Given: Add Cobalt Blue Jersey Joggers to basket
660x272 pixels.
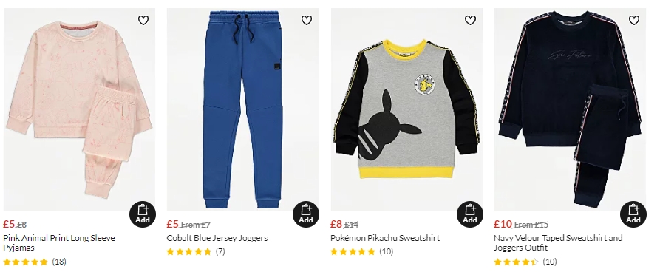Looking at the screenshot, I should (x=306, y=214).
